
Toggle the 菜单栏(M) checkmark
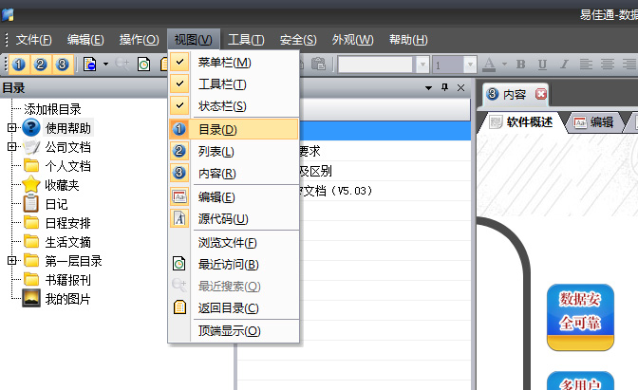(x=224, y=63)
